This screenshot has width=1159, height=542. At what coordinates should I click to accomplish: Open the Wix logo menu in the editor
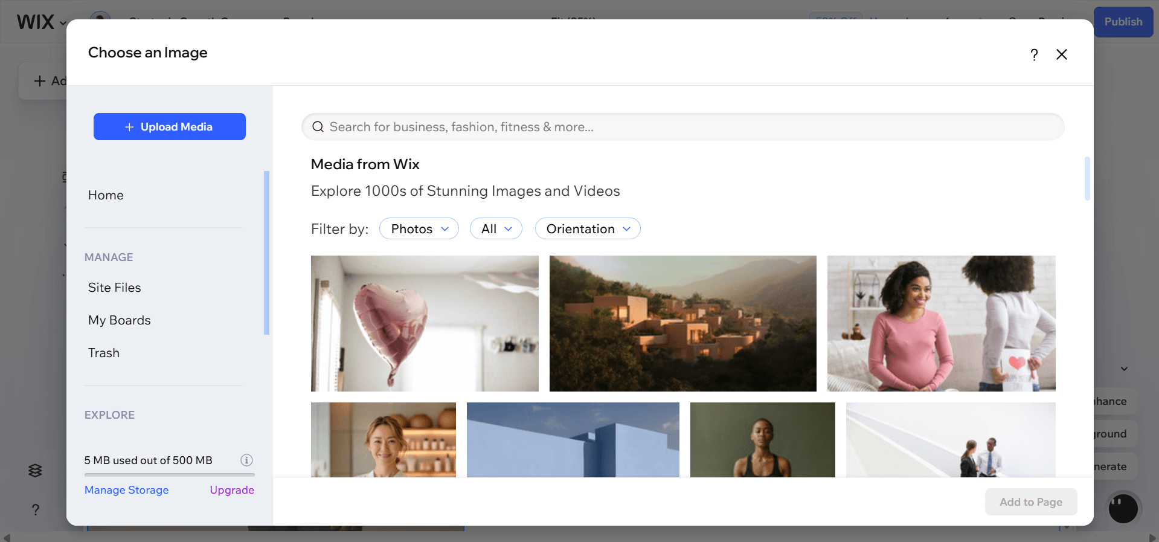click(x=41, y=22)
